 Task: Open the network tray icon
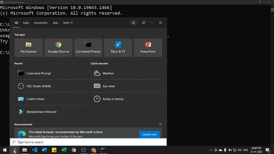coord(235,150)
